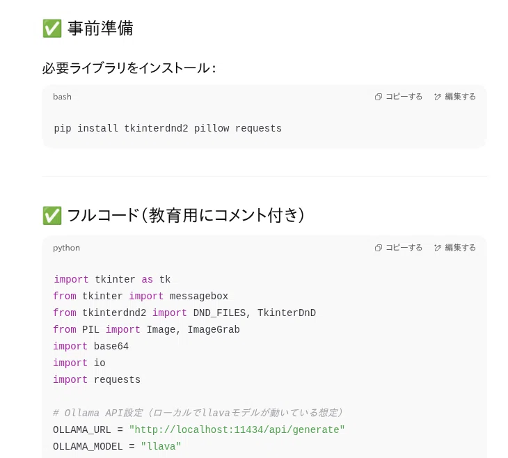This screenshot has width=508, height=458.
Task: Click the "llava" model string value
Action: (161, 446)
